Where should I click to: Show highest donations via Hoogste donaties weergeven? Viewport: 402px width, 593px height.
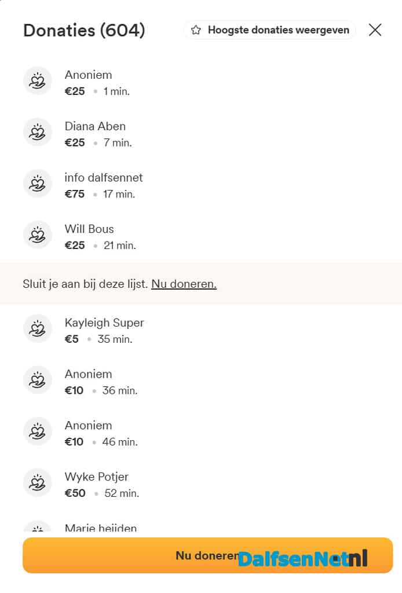click(269, 30)
